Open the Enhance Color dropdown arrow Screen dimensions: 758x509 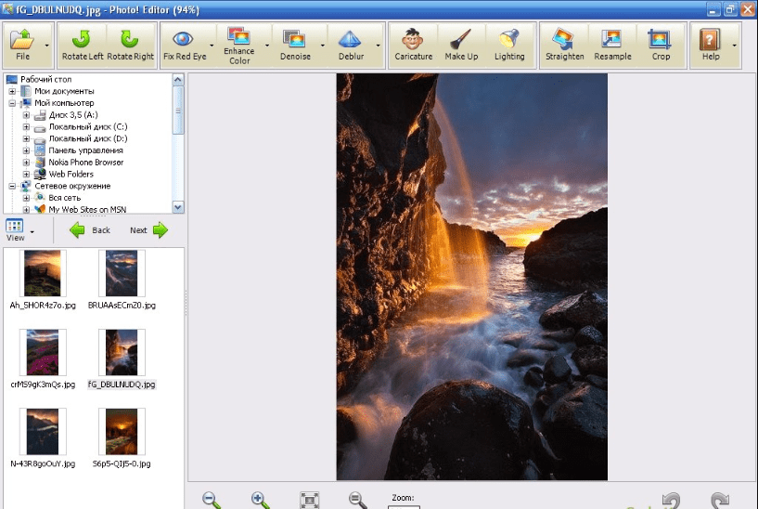[x=268, y=45]
